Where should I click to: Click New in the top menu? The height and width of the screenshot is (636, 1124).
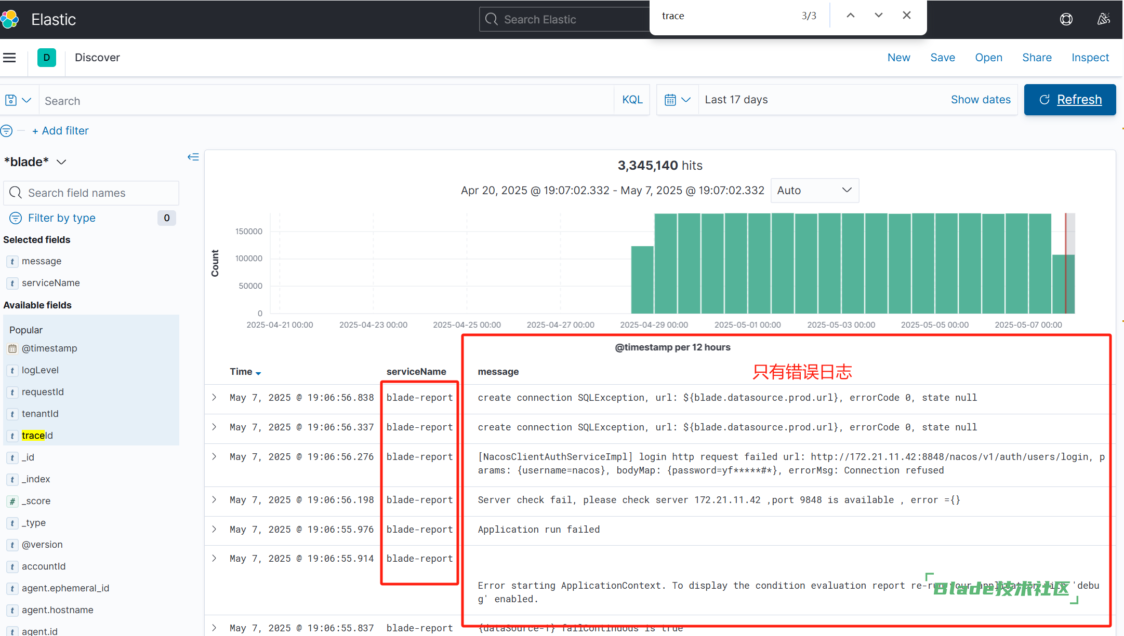[898, 58]
